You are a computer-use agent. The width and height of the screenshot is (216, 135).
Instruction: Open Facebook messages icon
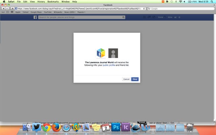[x=149, y=17]
